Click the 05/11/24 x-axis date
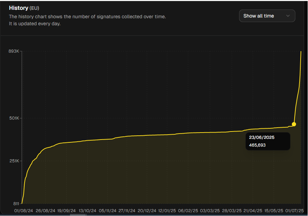Image resolution: width=308 pixels, height=216 pixels. pos(108,211)
